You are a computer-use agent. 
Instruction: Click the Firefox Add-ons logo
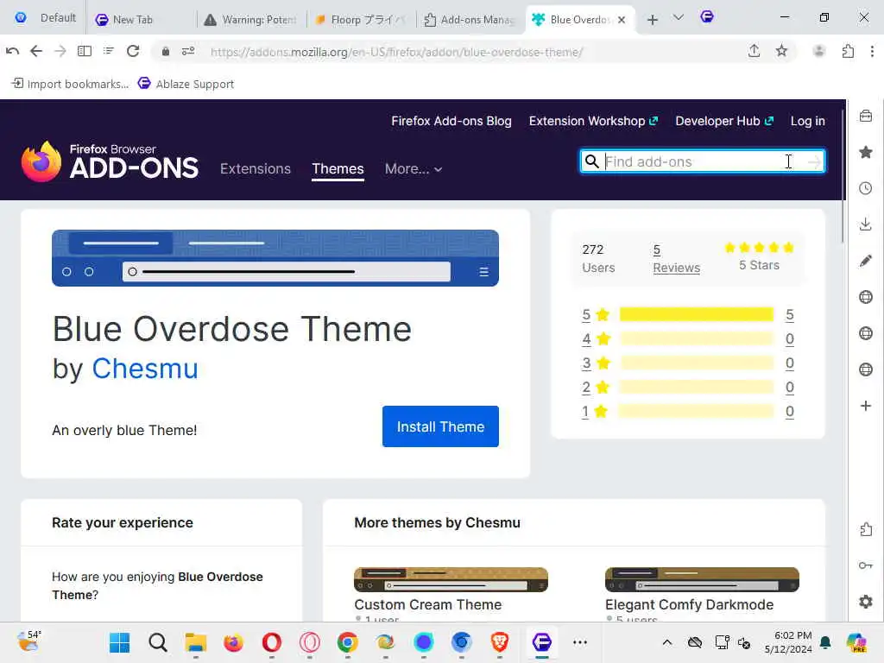110,161
